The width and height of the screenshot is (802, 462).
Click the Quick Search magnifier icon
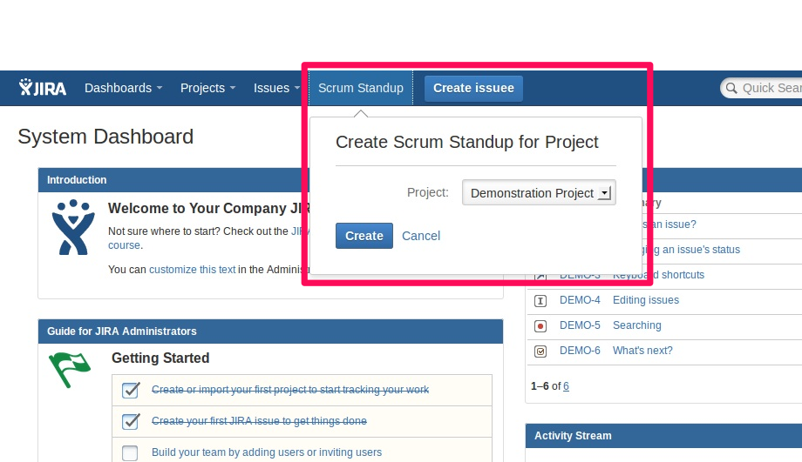click(731, 89)
